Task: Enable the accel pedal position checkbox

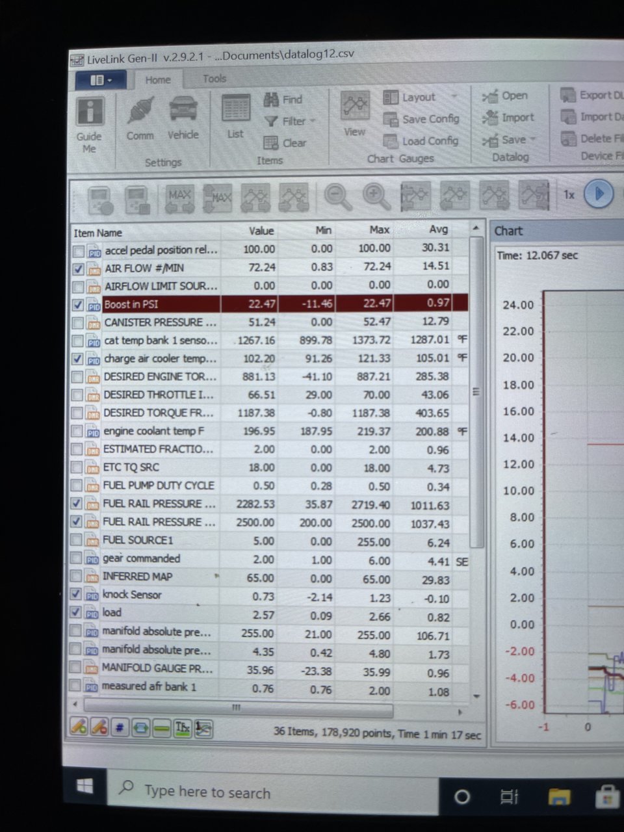Action: (x=79, y=251)
